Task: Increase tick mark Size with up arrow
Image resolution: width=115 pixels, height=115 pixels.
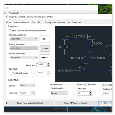Action: [x=49, y=72]
